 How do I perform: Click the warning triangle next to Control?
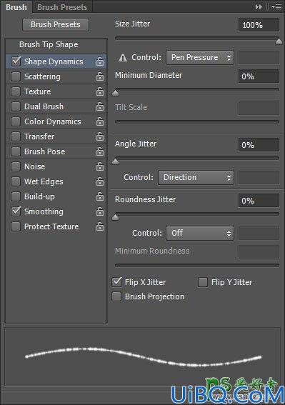[123, 58]
